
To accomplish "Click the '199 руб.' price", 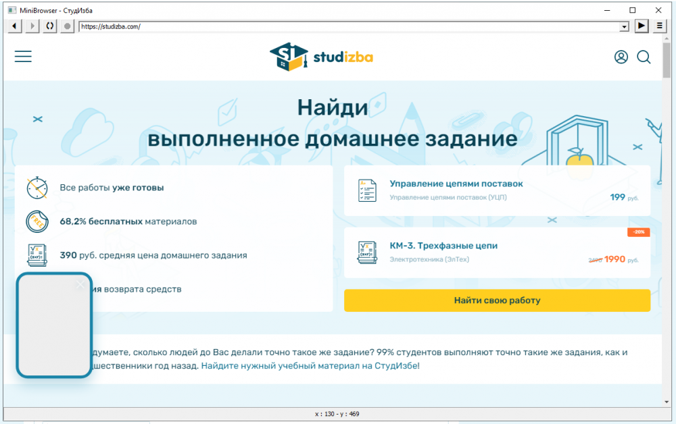I will [x=624, y=197].
